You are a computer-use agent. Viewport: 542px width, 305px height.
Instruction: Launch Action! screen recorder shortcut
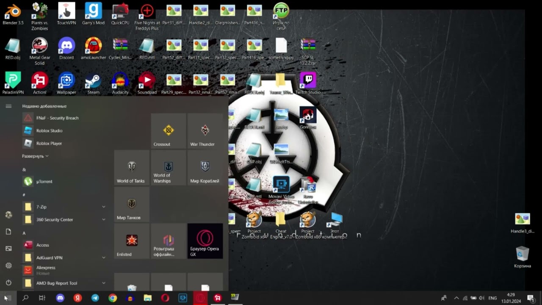[x=39, y=83]
